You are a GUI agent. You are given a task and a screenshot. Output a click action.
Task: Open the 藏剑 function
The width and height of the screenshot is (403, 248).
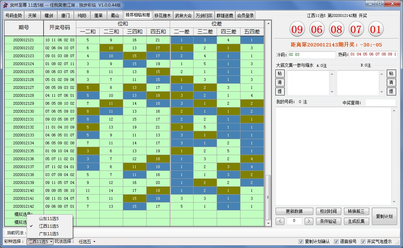[48, 15]
